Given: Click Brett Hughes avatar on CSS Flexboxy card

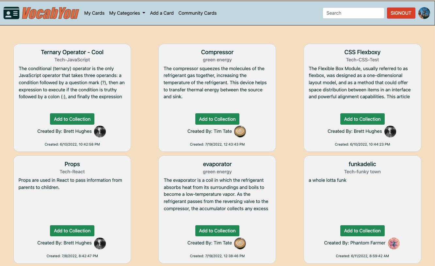Looking at the screenshot, I should tap(390, 132).
